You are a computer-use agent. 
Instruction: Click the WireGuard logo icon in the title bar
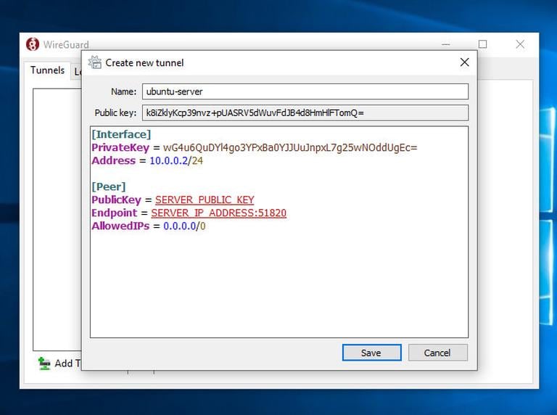33,44
